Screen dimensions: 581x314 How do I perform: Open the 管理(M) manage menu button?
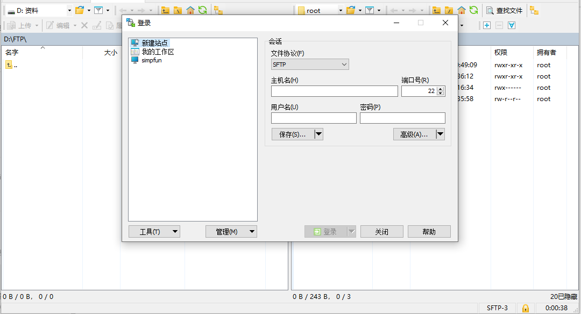(231, 232)
